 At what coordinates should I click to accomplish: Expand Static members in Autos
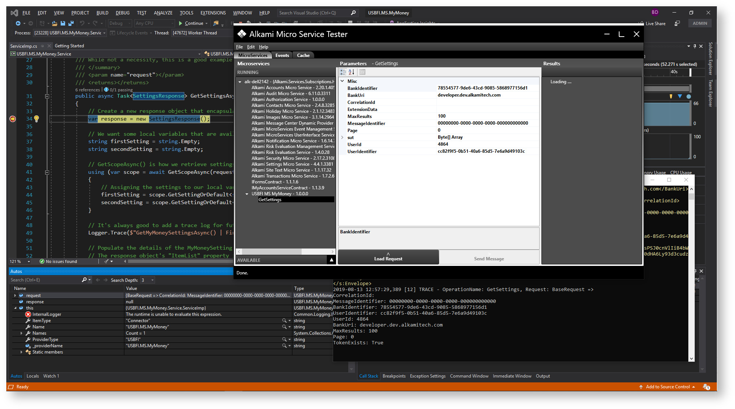(x=21, y=352)
